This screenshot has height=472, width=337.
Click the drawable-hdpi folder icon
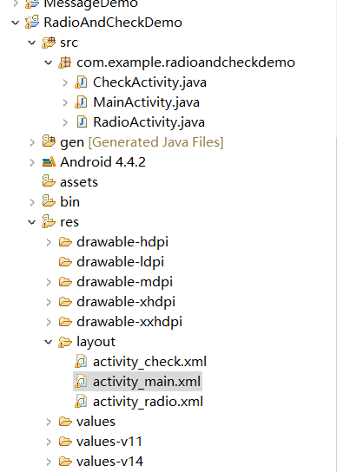coord(65,242)
